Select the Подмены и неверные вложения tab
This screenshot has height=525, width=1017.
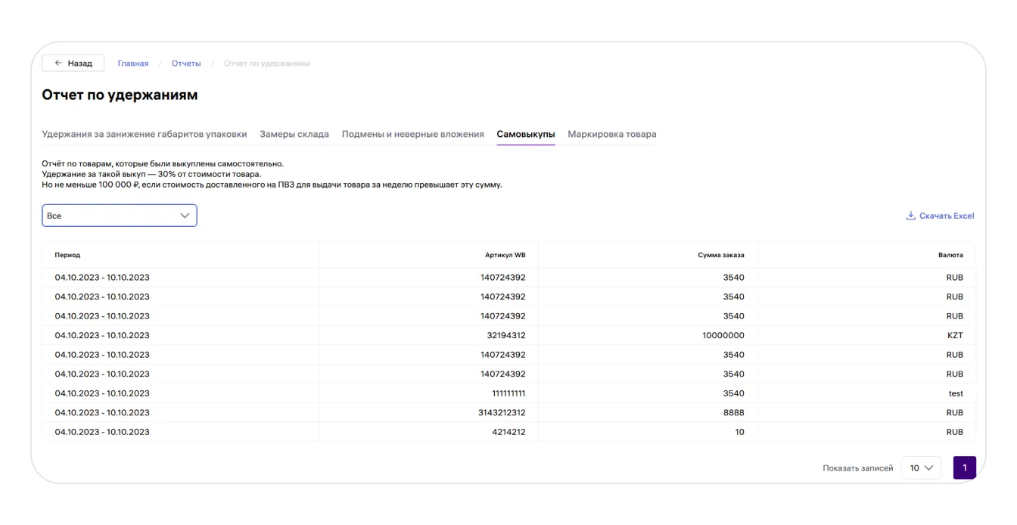412,134
